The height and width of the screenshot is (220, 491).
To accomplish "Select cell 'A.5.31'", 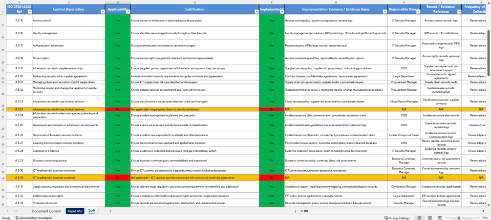I will (19, 186).
